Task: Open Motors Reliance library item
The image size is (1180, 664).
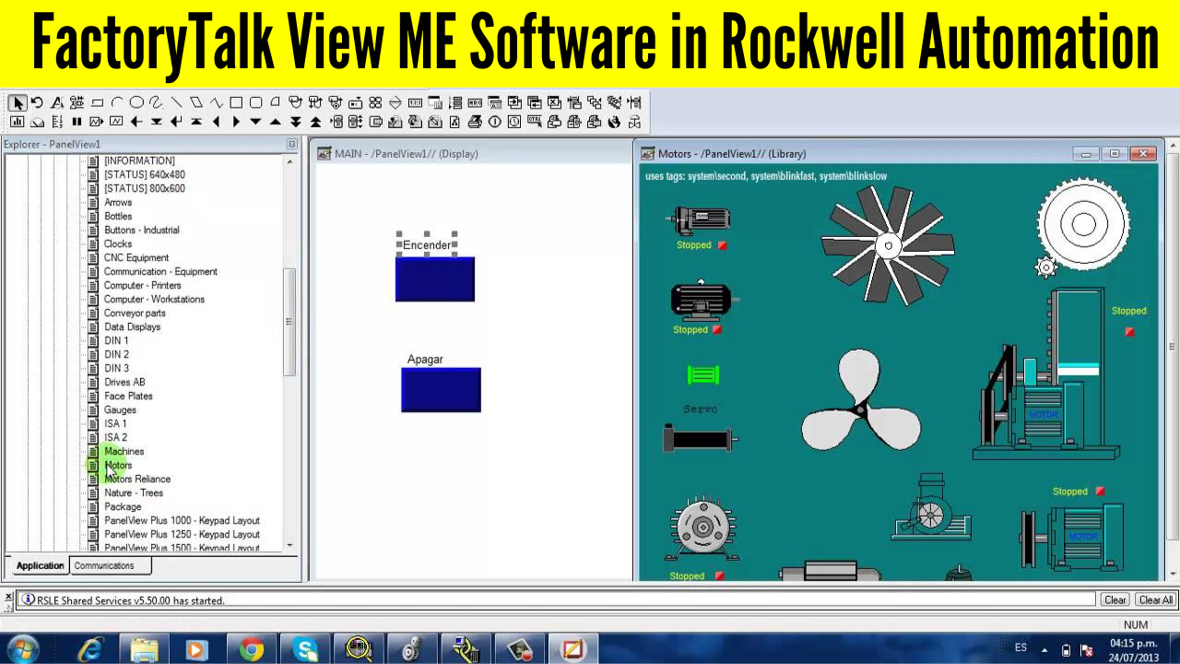Action: pyautogui.click(x=137, y=479)
